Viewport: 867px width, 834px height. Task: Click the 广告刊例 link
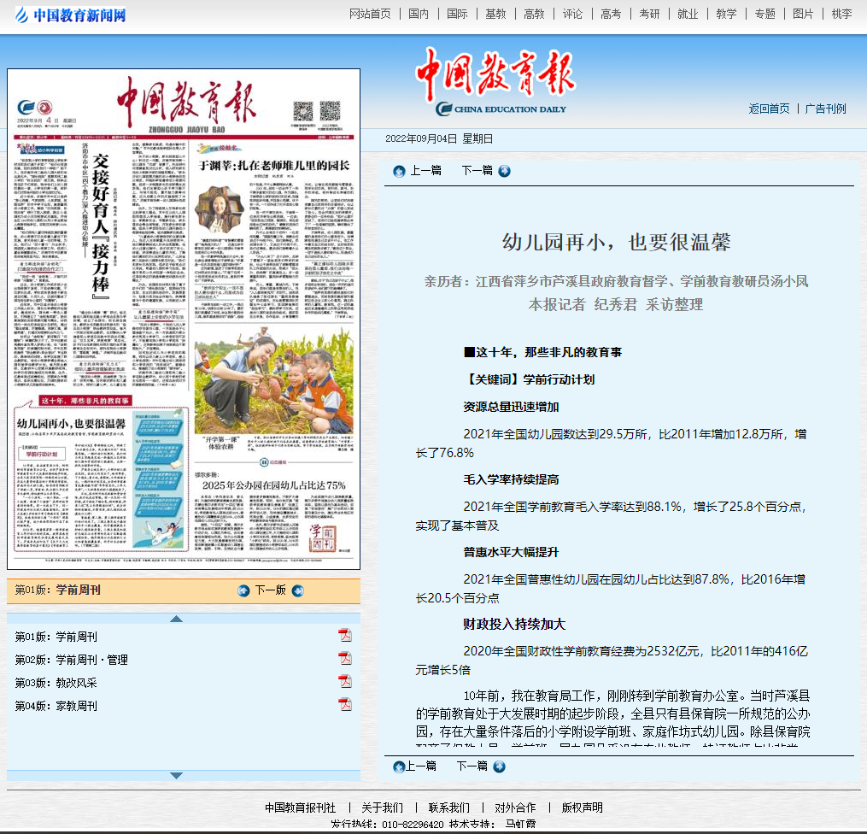[x=825, y=109]
